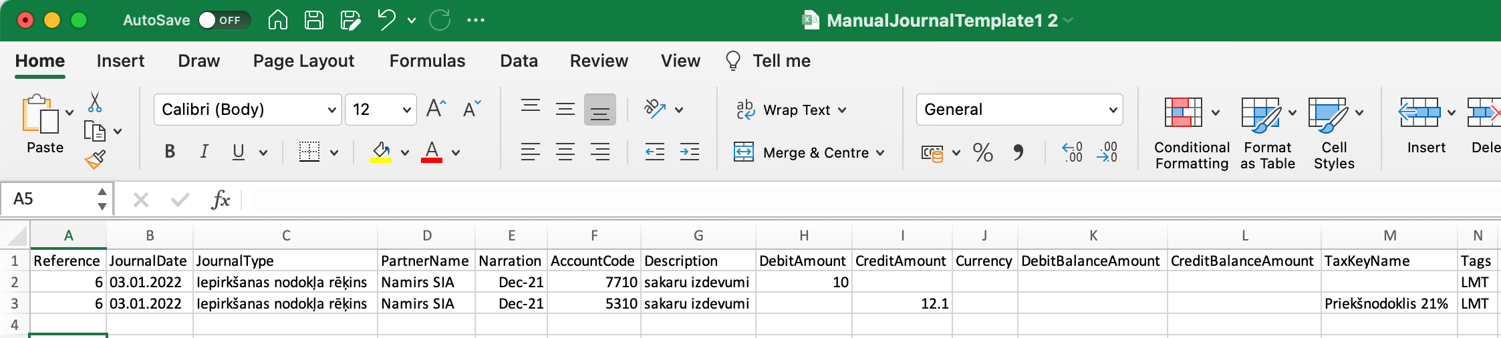Expand the Merge & Centre options arrow
1501x338 pixels.
[881, 153]
